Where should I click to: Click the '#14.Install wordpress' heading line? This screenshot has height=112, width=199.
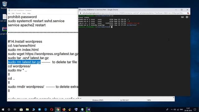point(25,41)
